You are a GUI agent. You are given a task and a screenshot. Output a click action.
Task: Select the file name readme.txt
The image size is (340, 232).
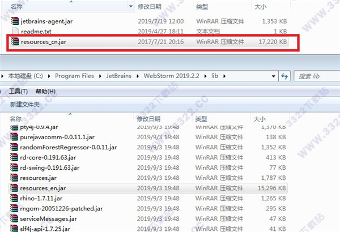coord(36,32)
